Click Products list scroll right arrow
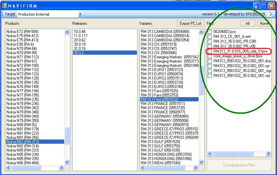 61,168
